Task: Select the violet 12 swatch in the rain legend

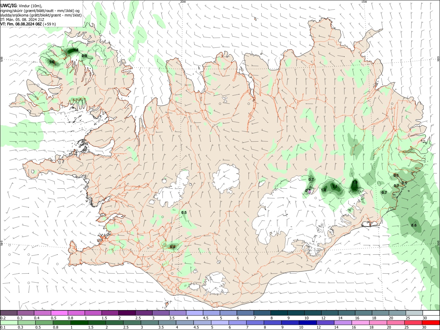Action: coord(325,322)
